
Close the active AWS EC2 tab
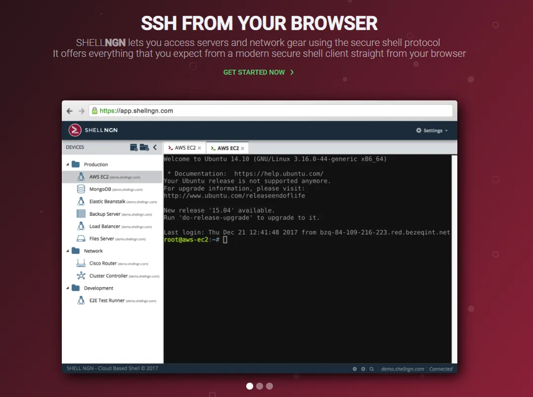[x=242, y=148]
